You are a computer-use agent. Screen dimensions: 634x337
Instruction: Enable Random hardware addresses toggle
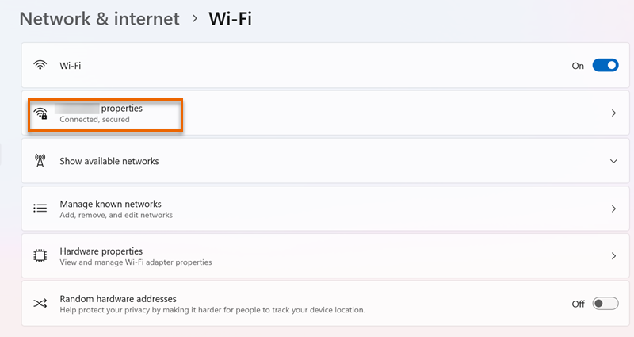(605, 304)
